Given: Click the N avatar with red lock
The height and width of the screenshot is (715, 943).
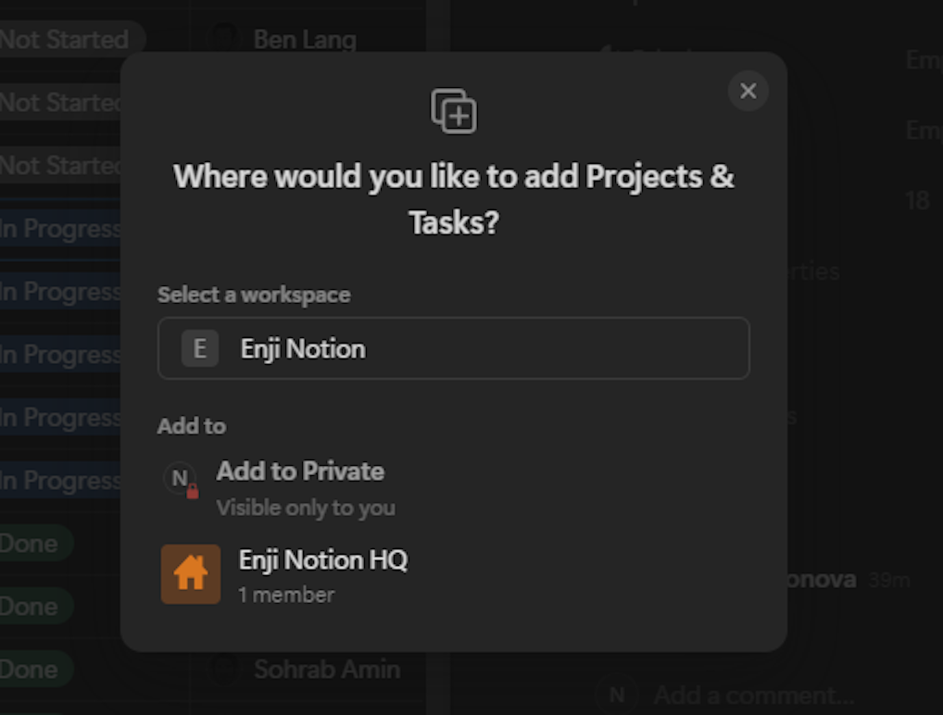Looking at the screenshot, I should (x=181, y=479).
